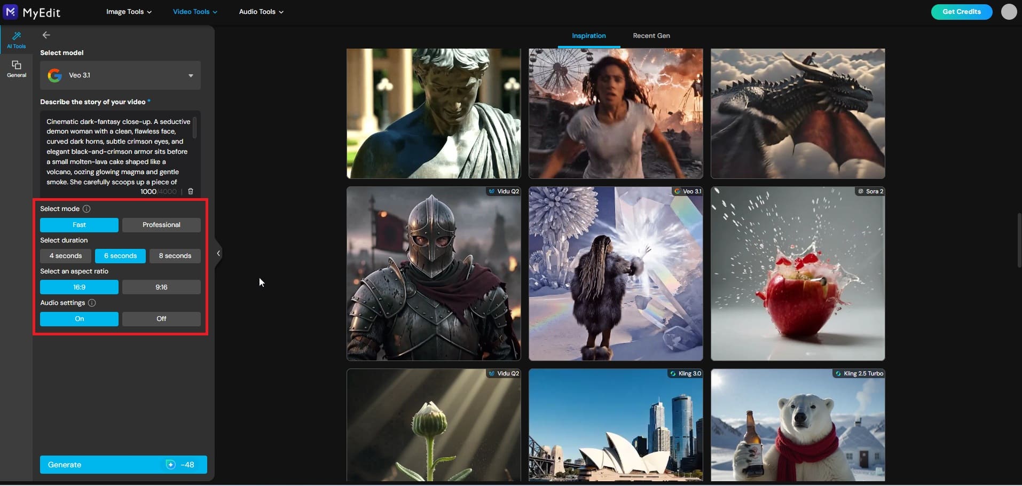Click the Get Credits button
1022x486 pixels.
tap(961, 11)
